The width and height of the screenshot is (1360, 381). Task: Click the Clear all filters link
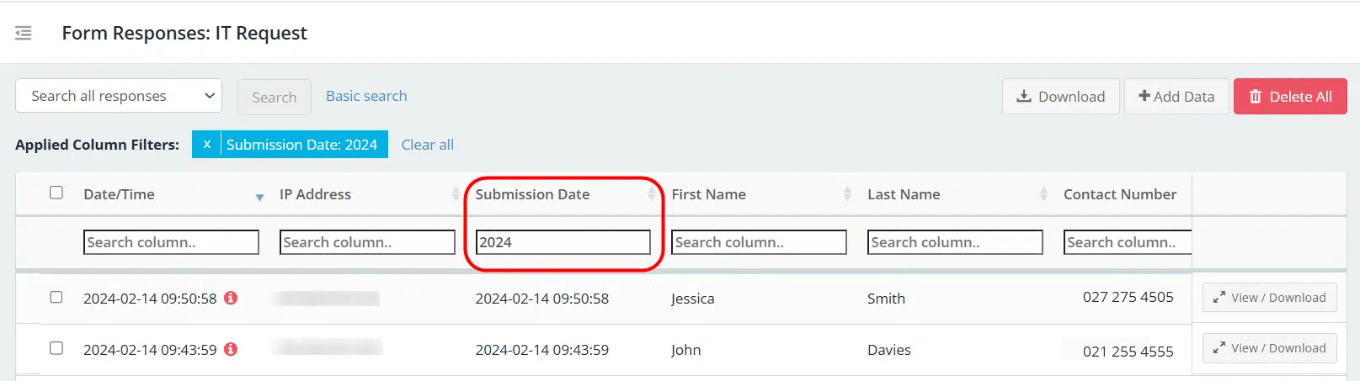pyautogui.click(x=428, y=145)
